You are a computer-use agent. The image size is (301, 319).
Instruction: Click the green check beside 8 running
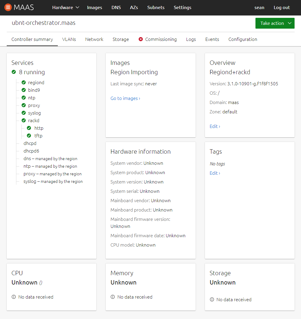(14, 72)
